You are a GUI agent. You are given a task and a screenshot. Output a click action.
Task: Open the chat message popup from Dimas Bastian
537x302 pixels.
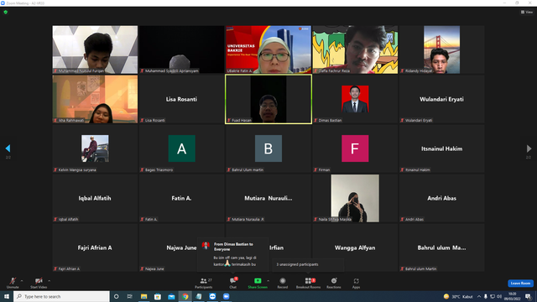click(233, 255)
